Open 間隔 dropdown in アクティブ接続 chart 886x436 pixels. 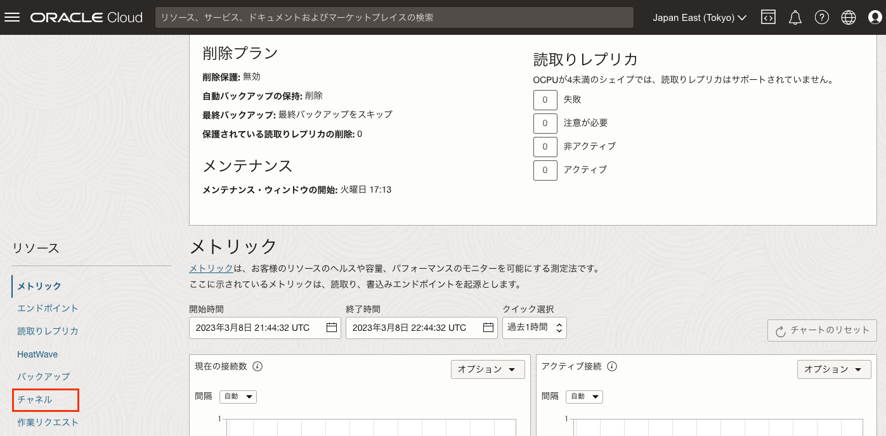[x=585, y=397]
